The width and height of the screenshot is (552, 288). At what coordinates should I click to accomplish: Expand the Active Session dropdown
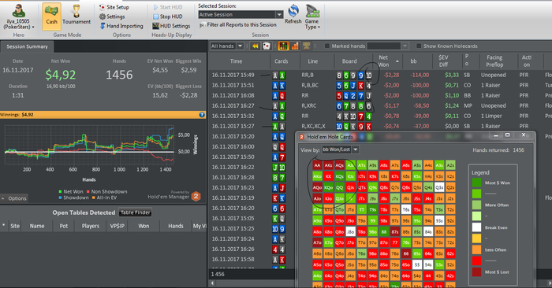click(x=279, y=14)
